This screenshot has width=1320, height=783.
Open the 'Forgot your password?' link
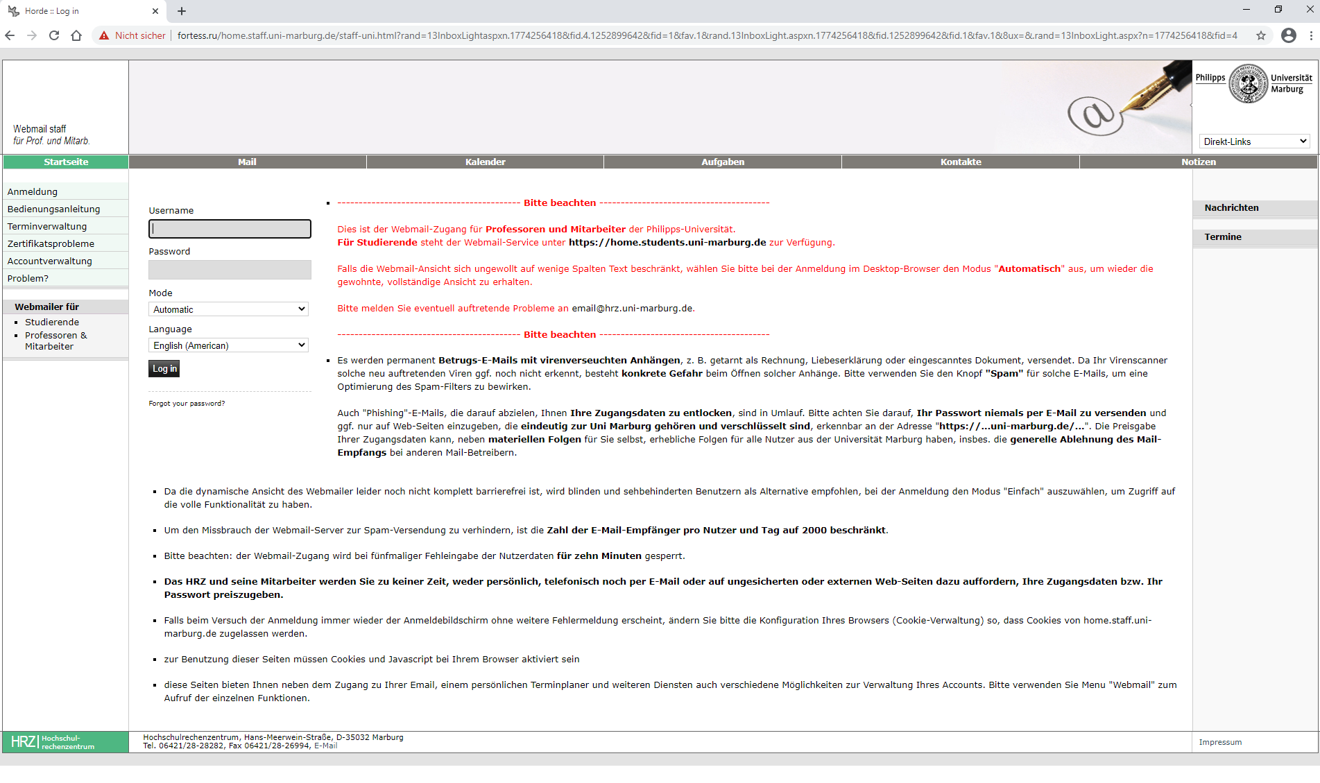click(187, 404)
